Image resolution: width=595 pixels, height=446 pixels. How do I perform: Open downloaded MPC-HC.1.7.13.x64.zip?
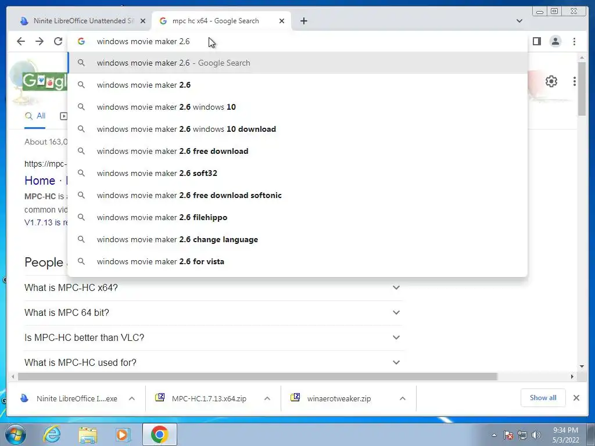point(202,398)
